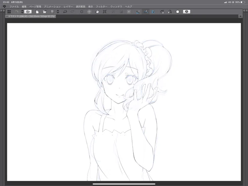
Task: Open a file with the folder icon
Action: 44,12
